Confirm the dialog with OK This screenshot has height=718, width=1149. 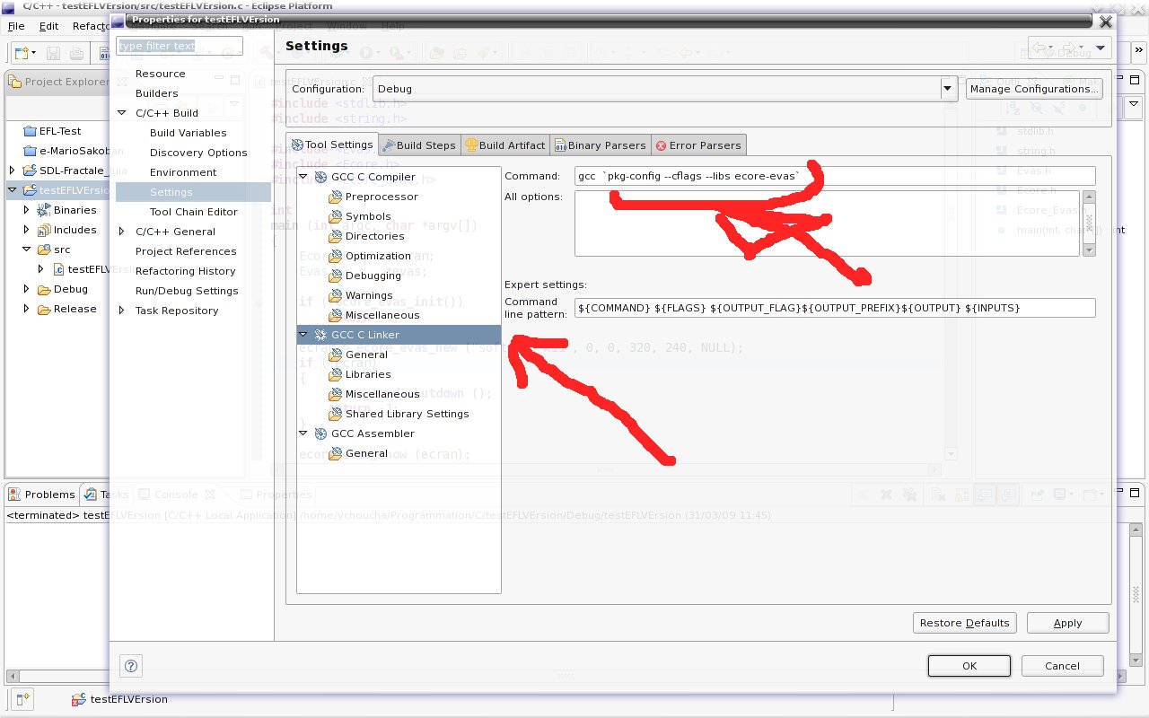(969, 666)
